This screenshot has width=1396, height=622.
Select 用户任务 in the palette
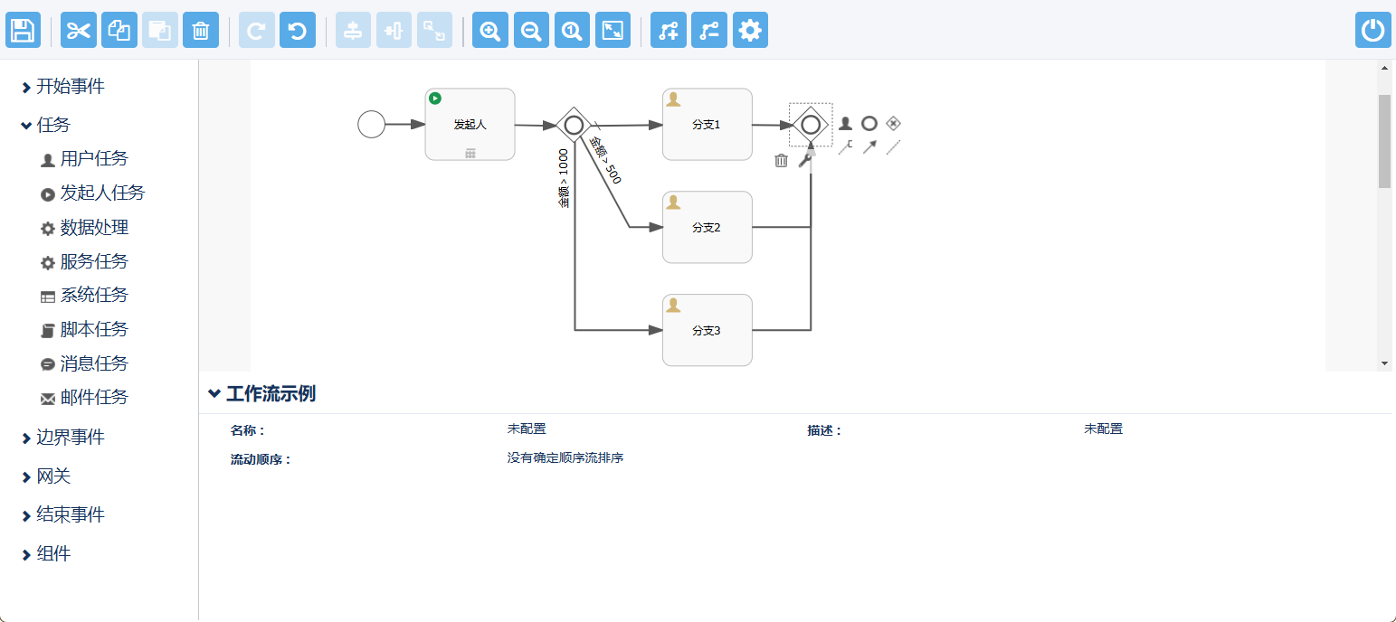(x=94, y=159)
